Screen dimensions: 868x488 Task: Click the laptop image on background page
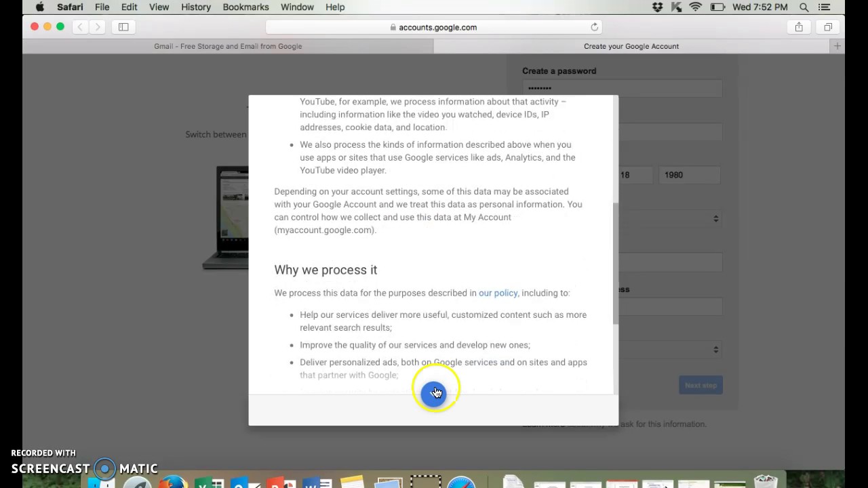click(x=226, y=217)
